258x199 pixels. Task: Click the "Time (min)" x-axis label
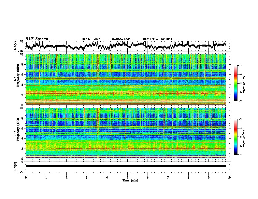point(130,180)
